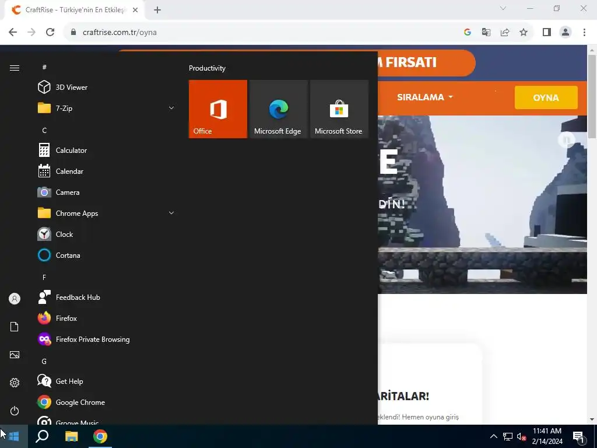Click the Google icon in address bar
The image size is (597, 448).
(468, 33)
